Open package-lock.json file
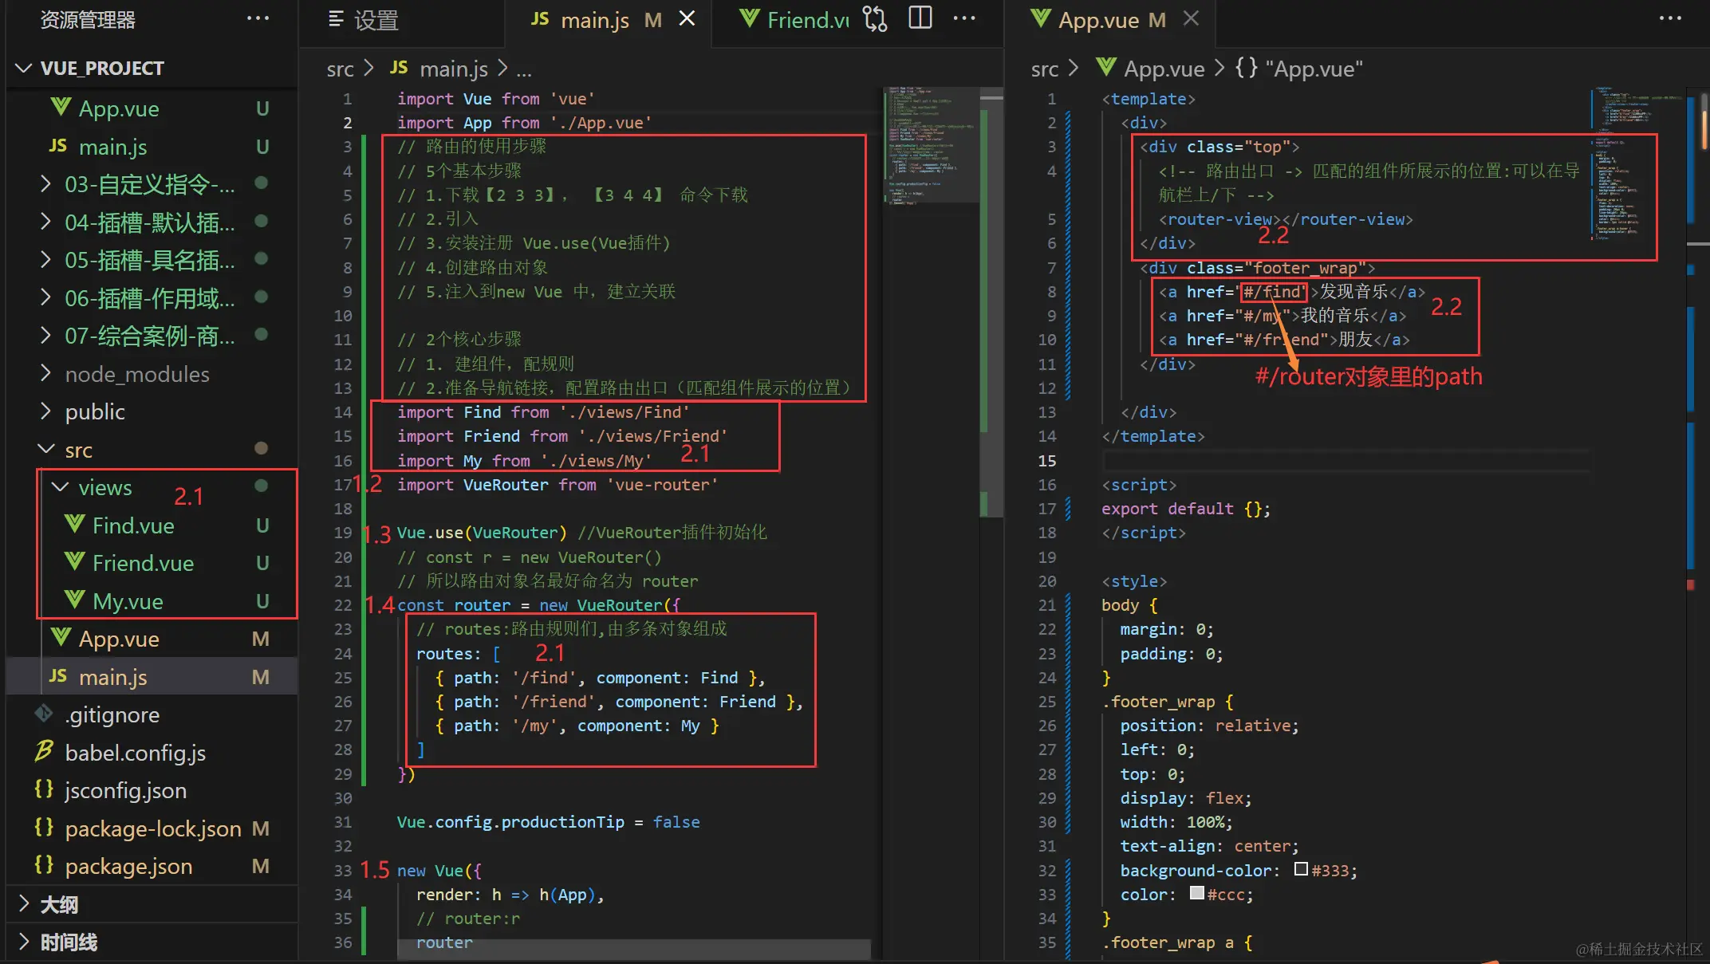 coord(152,828)
